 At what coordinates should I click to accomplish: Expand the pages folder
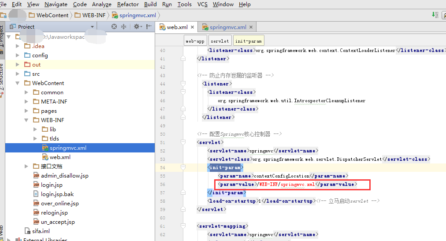26,111
